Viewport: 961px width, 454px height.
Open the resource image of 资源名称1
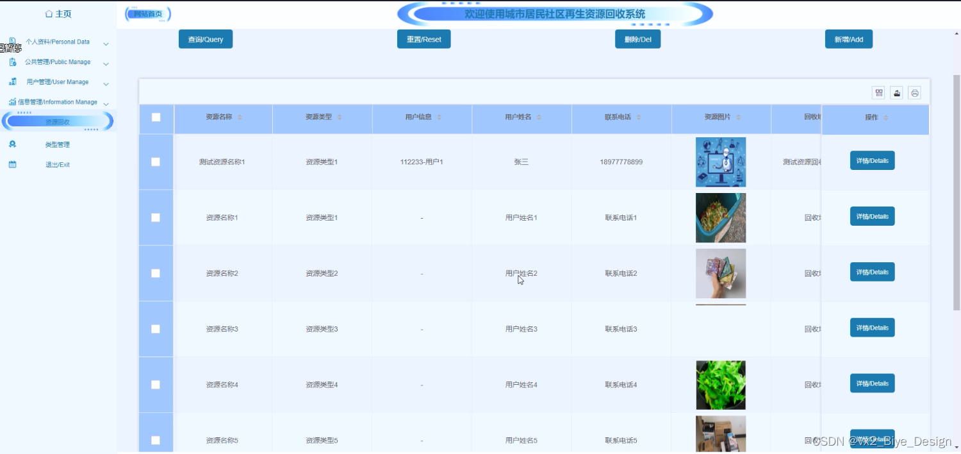point(721,218)
